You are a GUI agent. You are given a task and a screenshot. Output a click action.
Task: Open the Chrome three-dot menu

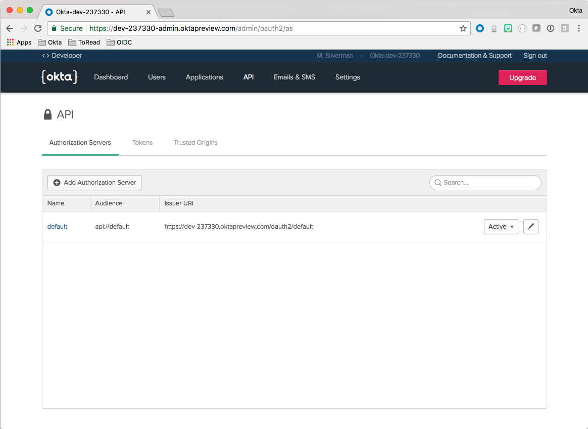pyautogui.click(x=579, y=28)
